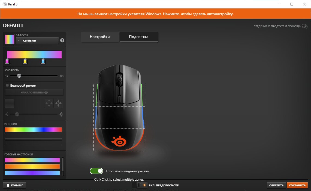Viewport: 311px width, 191px height.
Task: Click the product info chat bubble icon
Action: click(305, 26)
